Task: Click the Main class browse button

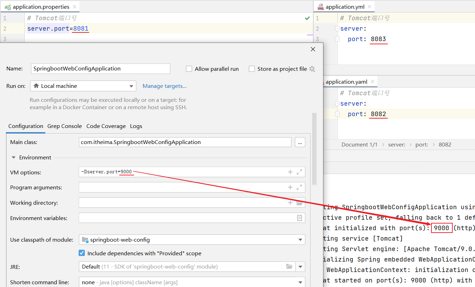Action: 300,142
